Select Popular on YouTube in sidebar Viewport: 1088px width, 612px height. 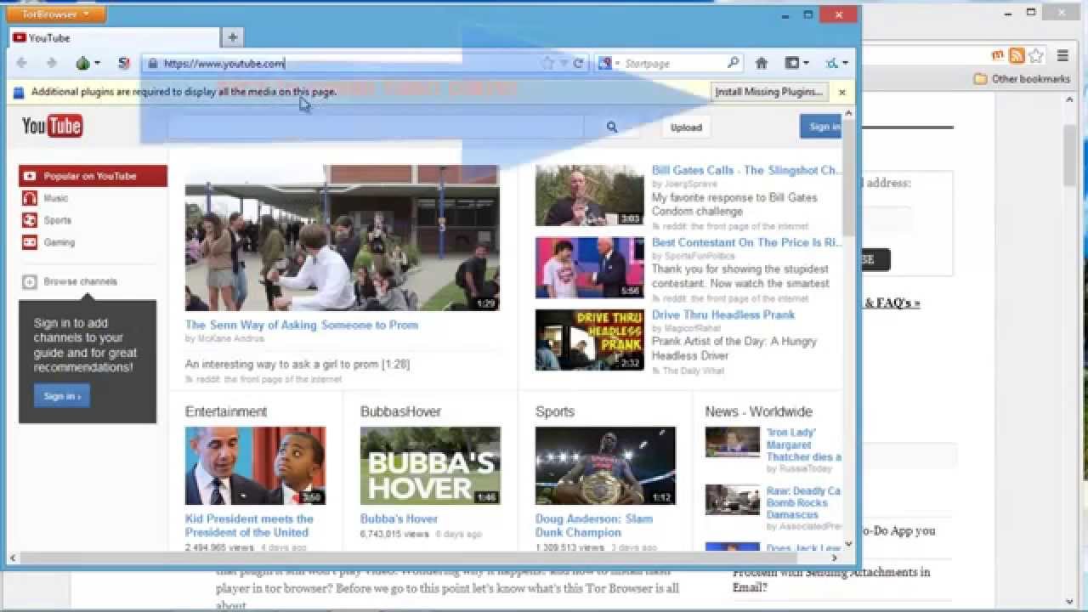[93, 176]
